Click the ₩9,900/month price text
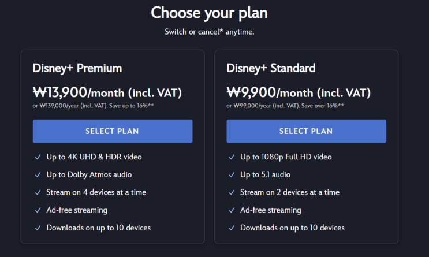This screenshot has width=429, height=257. [x=298, y=92]
